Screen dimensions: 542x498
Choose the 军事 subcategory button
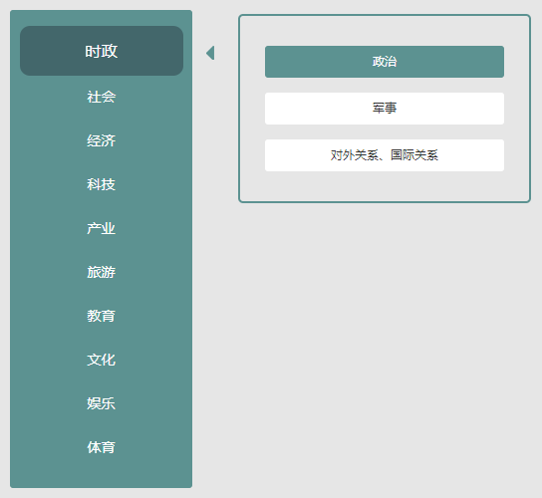point(385,109)
